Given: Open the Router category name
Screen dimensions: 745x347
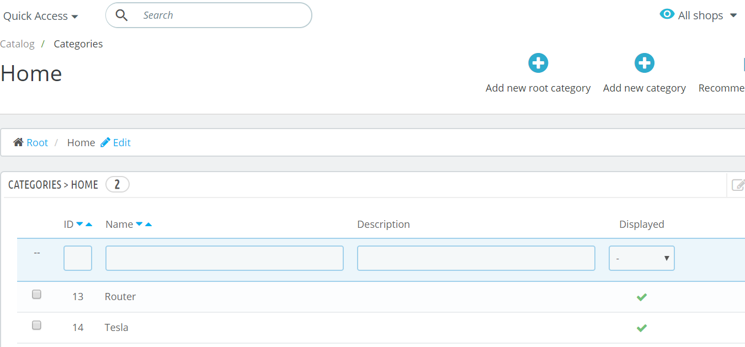Looking at the screenshot, I should tap(120, 296).
